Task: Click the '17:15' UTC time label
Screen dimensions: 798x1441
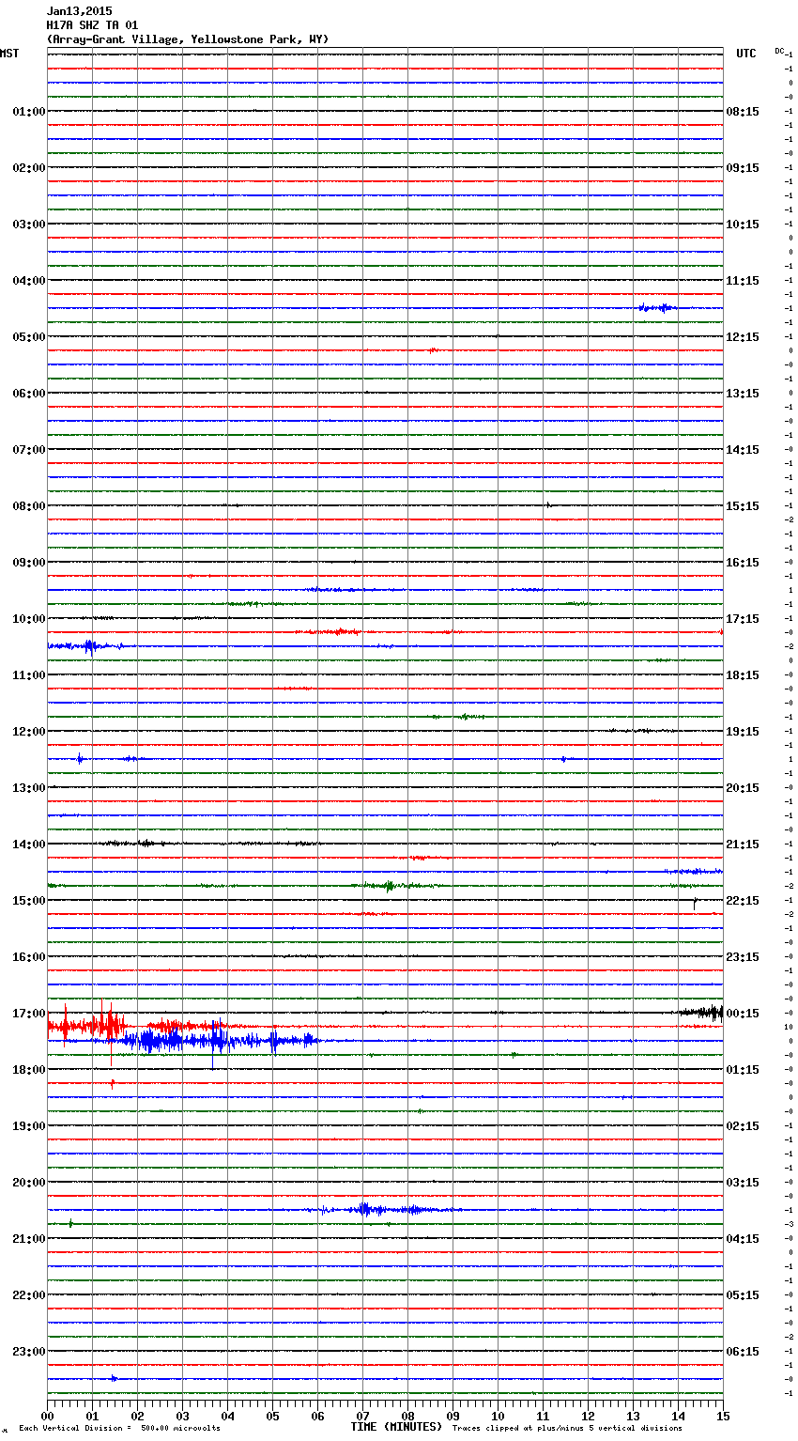Action: click(x=743, y=619)
